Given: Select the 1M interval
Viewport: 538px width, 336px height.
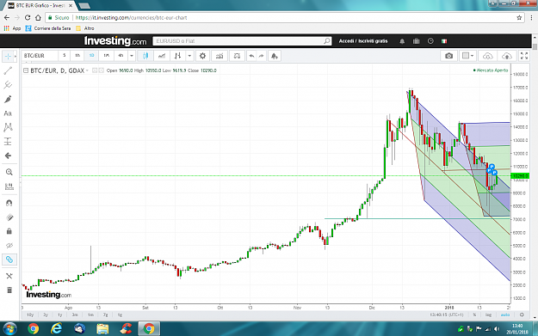Looking at the screenshot, I should 107,56.
